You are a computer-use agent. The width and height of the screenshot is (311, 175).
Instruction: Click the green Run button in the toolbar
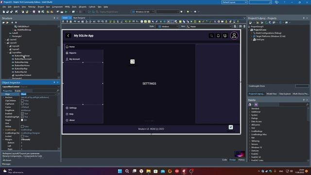pyautogui.click(x=66, y=12)
